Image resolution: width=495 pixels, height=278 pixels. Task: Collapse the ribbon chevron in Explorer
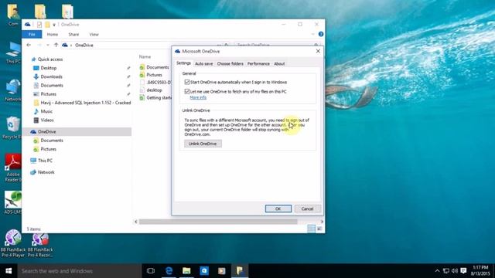click(x=312, y=34)
